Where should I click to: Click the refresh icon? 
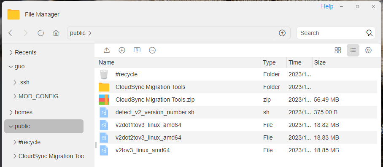(x=40, y=33)
